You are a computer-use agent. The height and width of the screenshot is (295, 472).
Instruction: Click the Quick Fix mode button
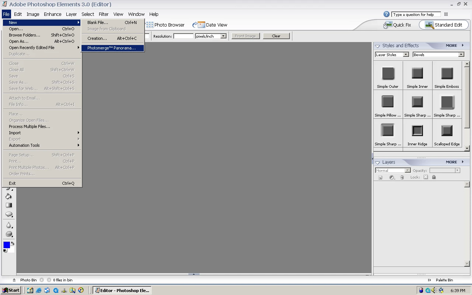(397, 25)
